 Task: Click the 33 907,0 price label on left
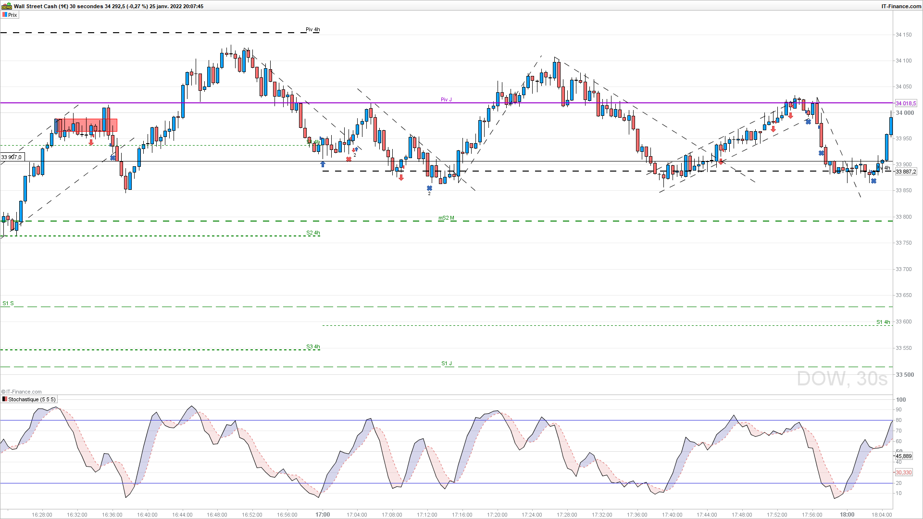(11, 157)
